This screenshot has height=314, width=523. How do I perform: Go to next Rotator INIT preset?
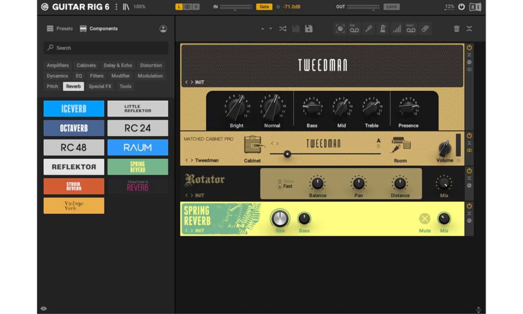(x=192, y=195)
